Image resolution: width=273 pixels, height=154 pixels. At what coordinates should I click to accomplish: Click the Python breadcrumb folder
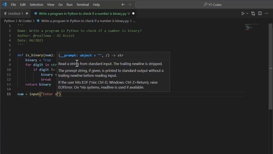9,21
